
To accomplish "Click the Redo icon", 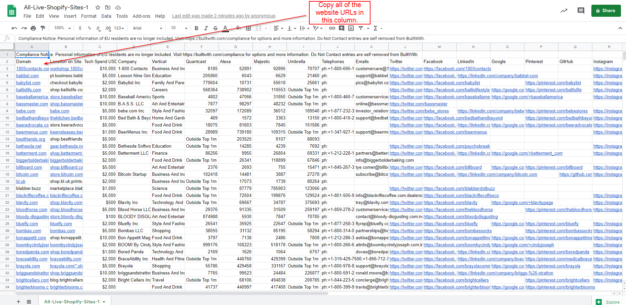I will point(24,28).
